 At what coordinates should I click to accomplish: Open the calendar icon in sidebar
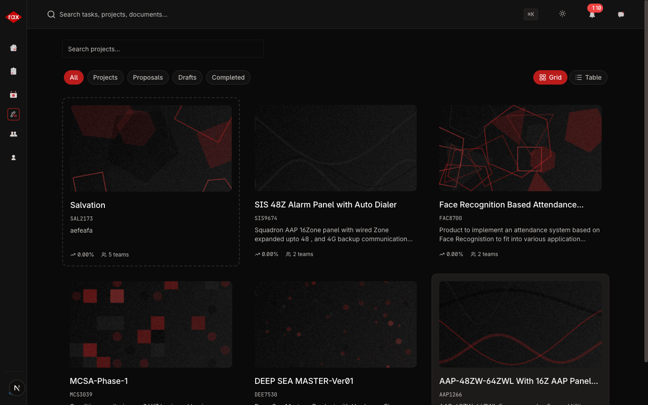click(x=13, y=94)
